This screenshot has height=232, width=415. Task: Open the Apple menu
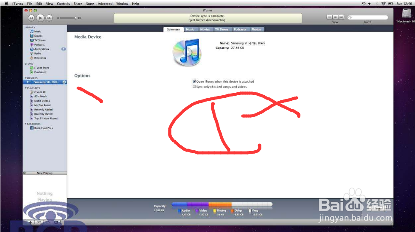coord(6,3)
